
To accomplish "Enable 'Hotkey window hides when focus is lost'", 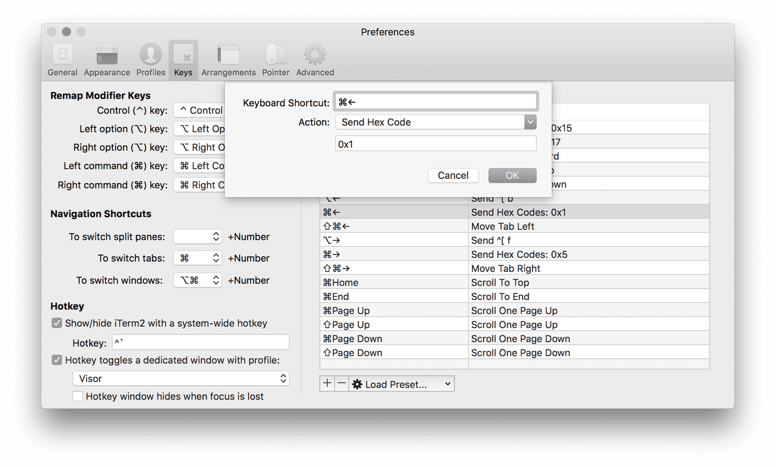I will (x=78, y=396).
